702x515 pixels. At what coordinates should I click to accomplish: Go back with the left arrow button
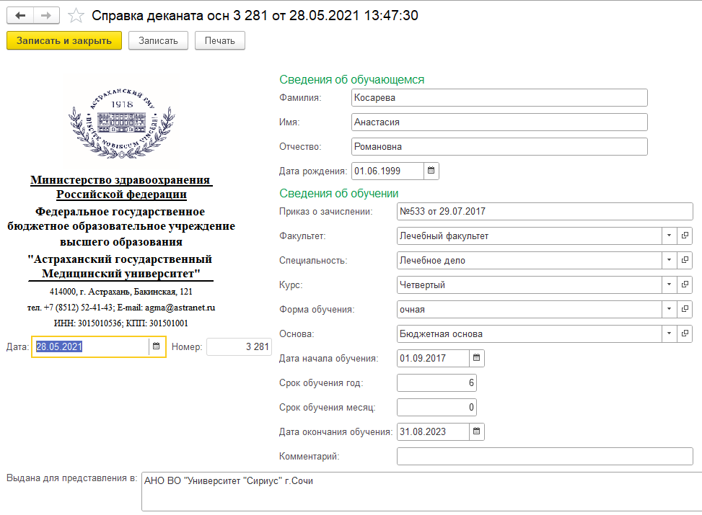20,16
